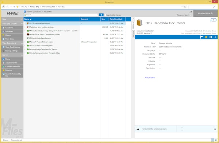
Task: Select Resource Image Templates for Website
Action: (x=43, y=49)
